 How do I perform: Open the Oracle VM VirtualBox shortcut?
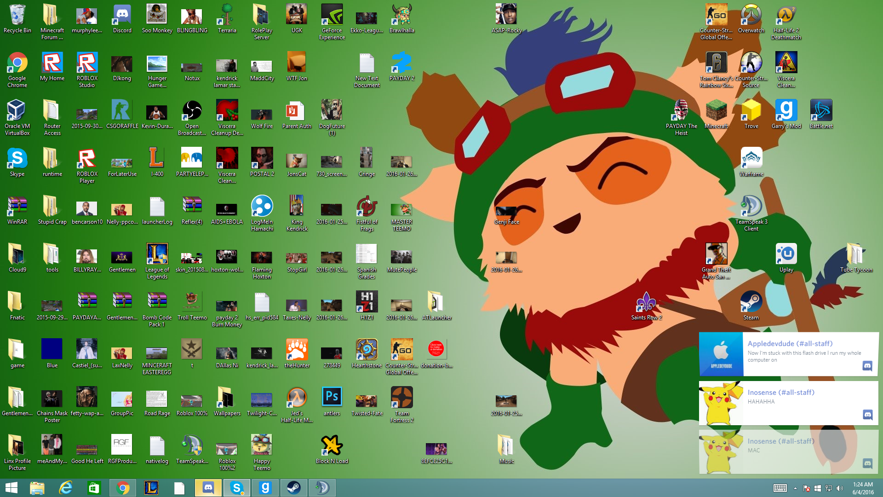pyautogui.click(x=17, y=118)
